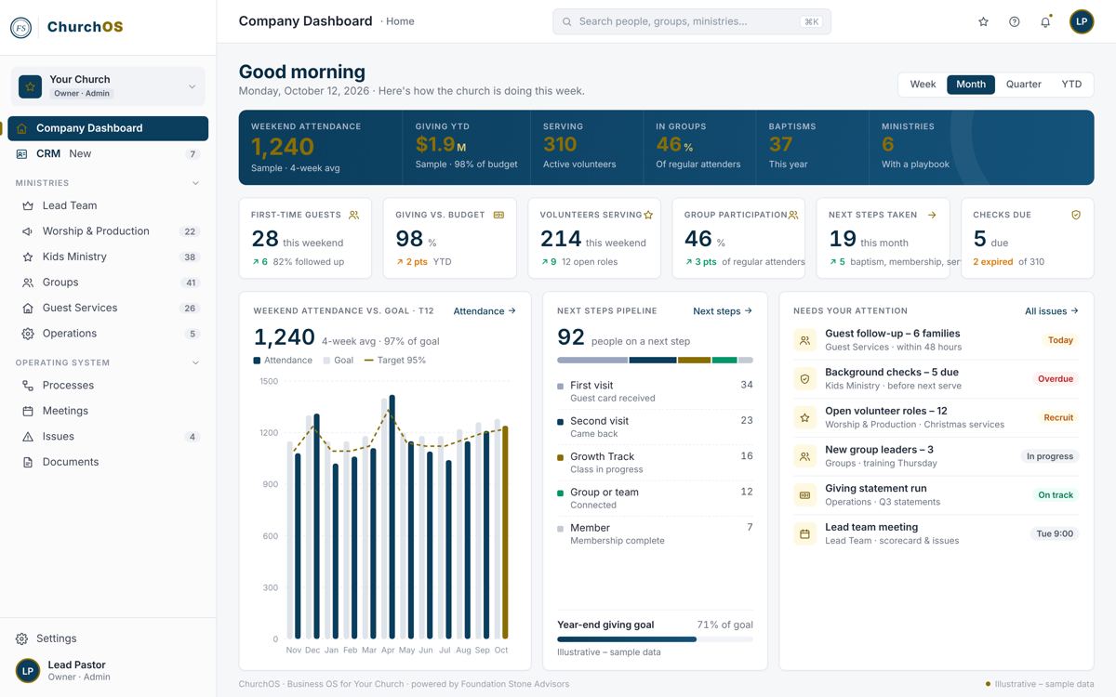Image resolution: width=1116 pixels, height=697 pixels.
Task: Open the Your Church organization switcher
Action: pyautogui.click(x=108, y=86)
